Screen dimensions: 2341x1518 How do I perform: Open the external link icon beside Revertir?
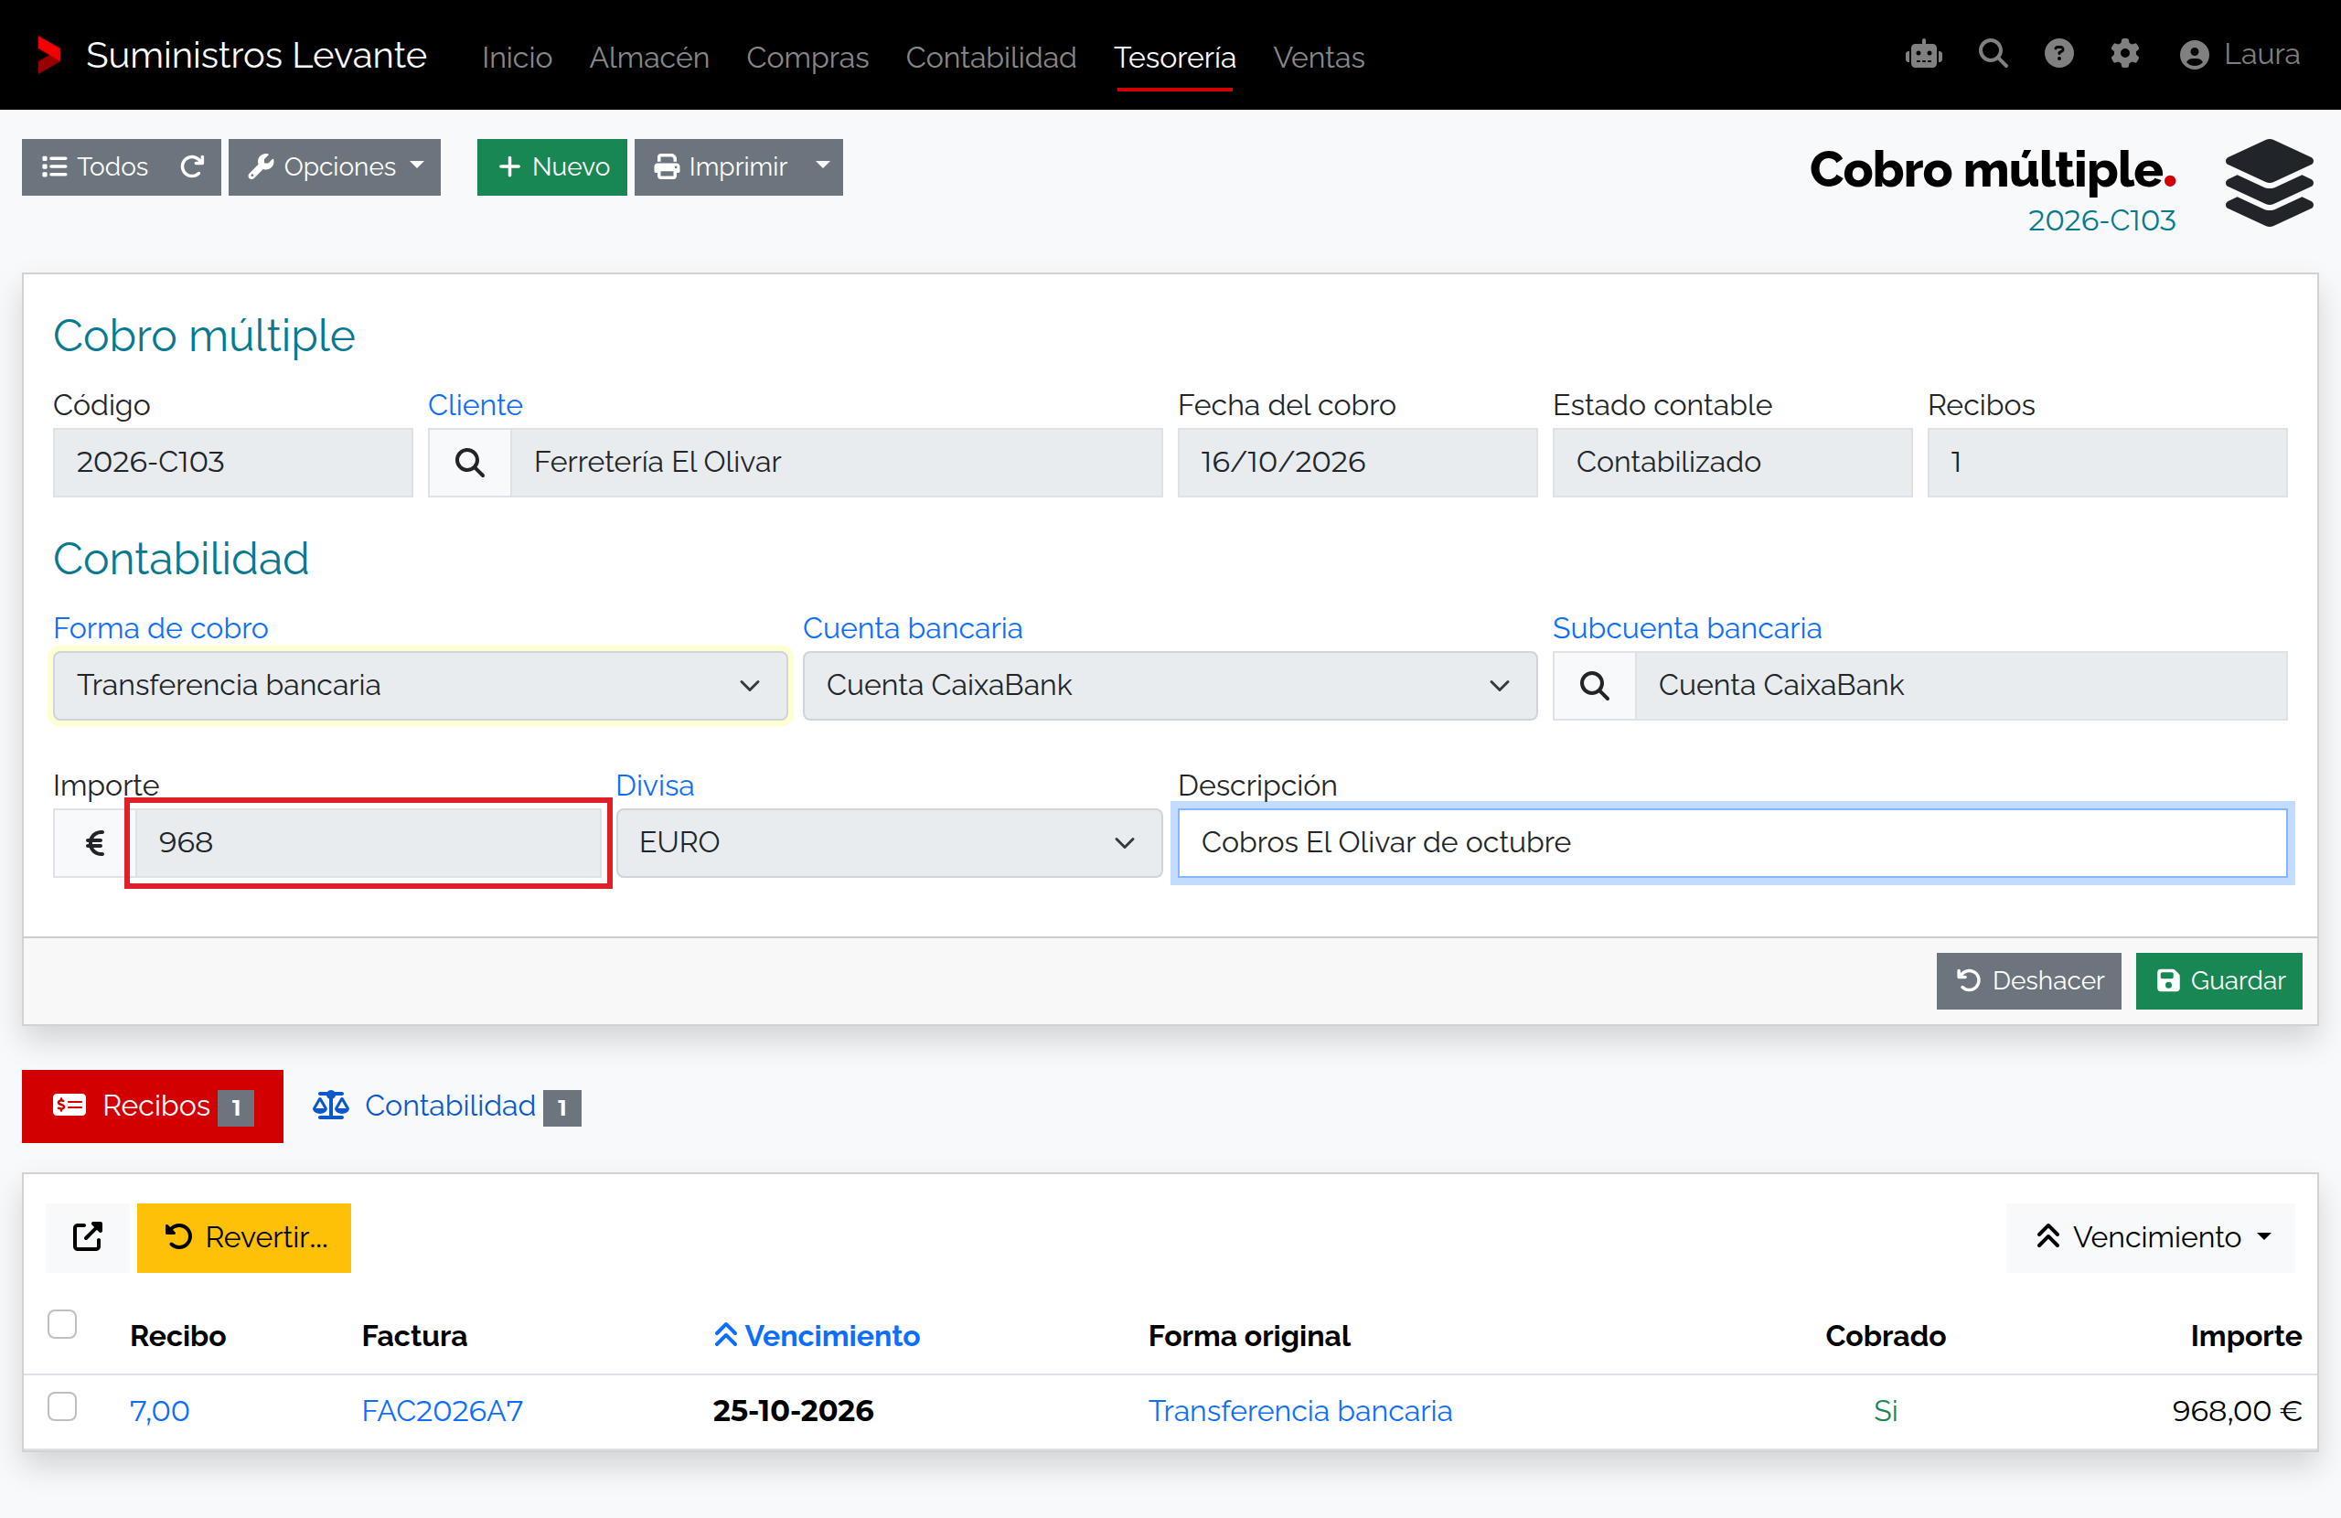(x=88, y=1236)
